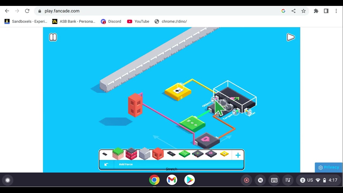
Task: Open the Discord bookmark
Action: coord(111,21)
